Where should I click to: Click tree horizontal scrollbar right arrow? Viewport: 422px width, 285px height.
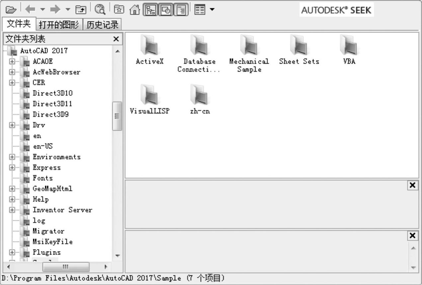pyautogui.click(x=106, y=267)
